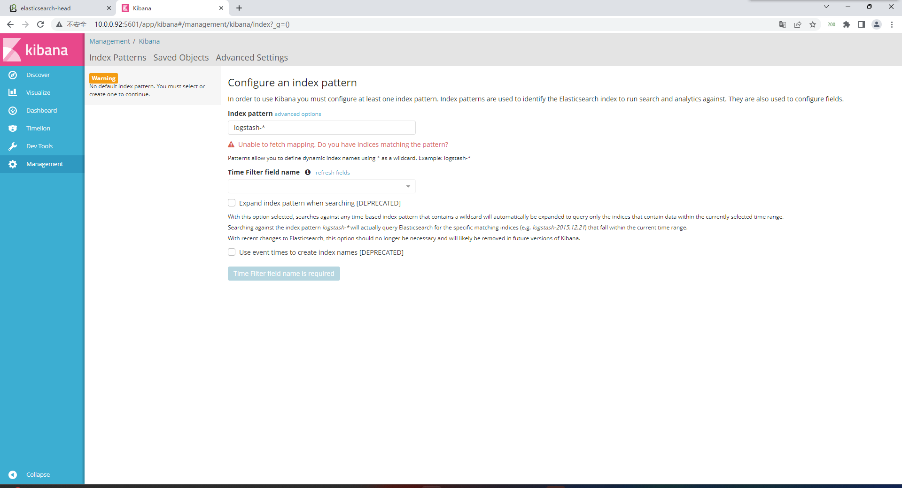The image size is (902, 488).
Task: Open the Advanced Settings tab
Action: click(252, 57)
